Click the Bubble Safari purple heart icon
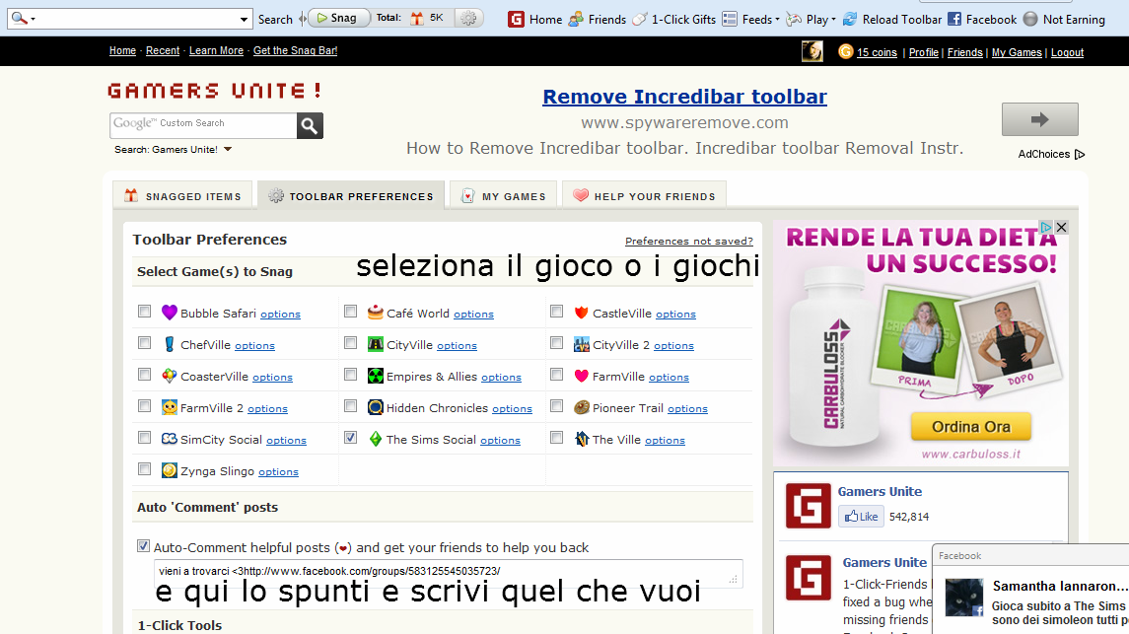This screenshot has width=1129, height=634. (170, 313)
